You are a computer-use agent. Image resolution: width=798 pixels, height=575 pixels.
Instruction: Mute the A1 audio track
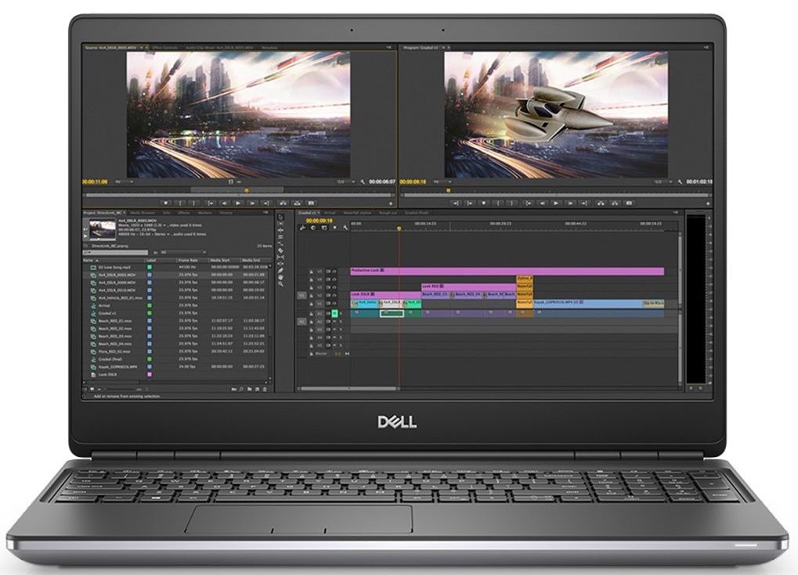[x=334, y=313]
